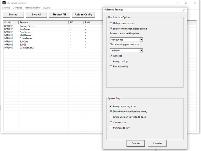Select the GameServer process row
201x151 pixels.
53,38
